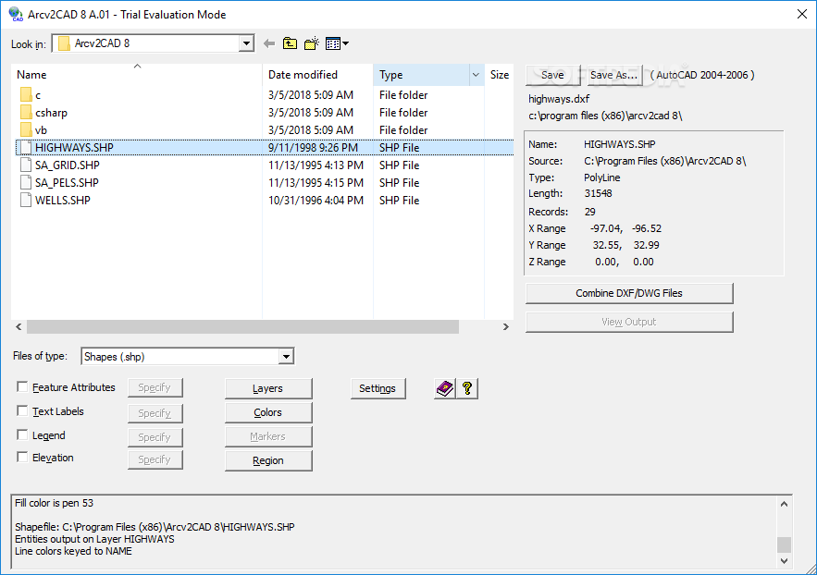This screenshot has height=575, width=817.
Task: Click the log pane scrollbar thumb
Action: 785,544
